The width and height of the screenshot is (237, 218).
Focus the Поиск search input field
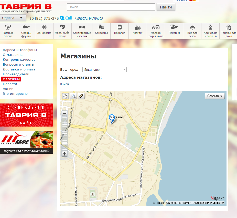pos(111,7)
